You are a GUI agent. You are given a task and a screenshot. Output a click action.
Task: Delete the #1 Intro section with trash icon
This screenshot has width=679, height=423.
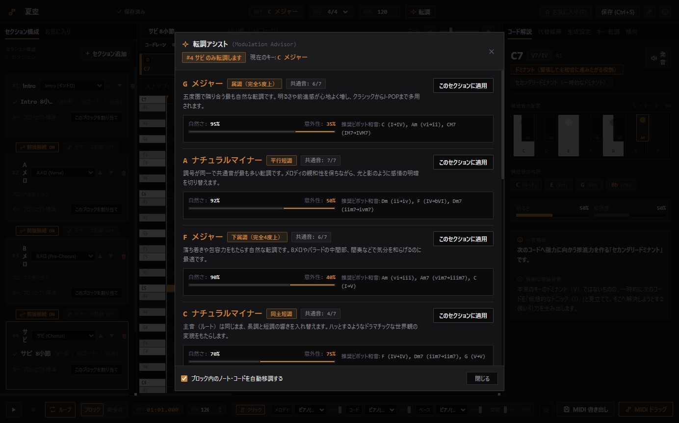[x=132, y=86]
